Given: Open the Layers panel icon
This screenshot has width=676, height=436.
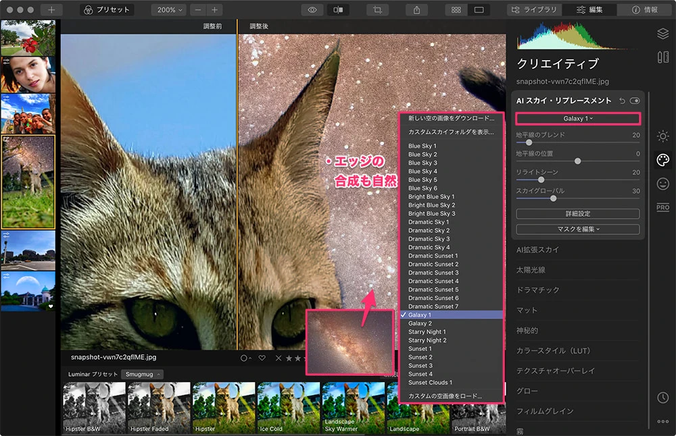Looking at the screenshot, I should click(x=662, y=33).
